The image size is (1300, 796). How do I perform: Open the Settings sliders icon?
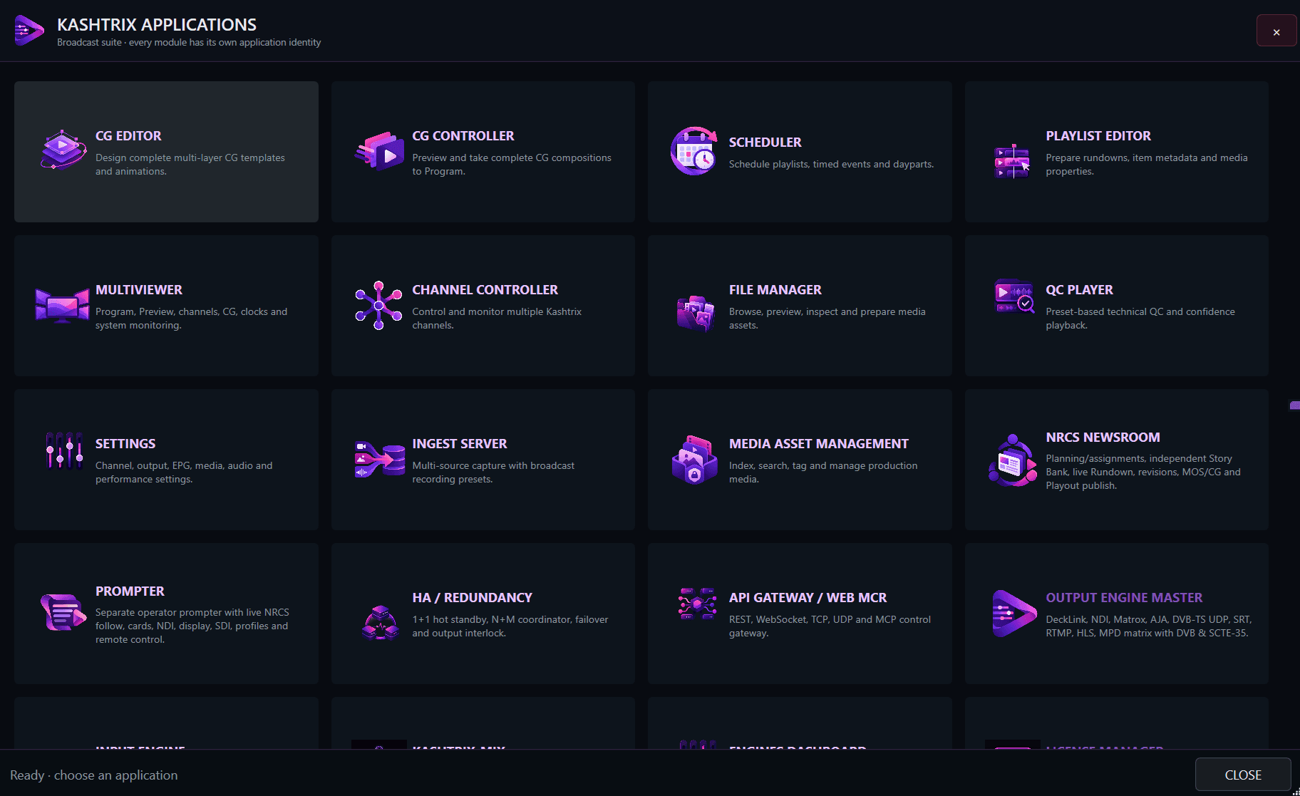coord(63,451)
